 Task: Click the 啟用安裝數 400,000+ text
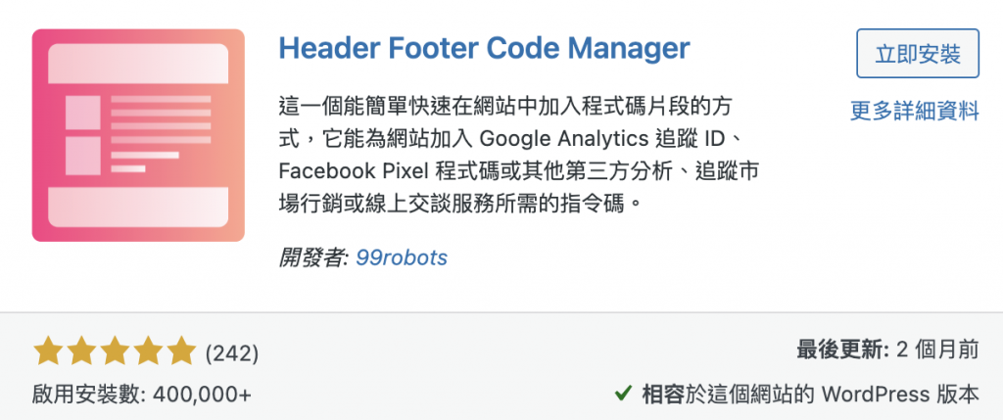(142, 394)
